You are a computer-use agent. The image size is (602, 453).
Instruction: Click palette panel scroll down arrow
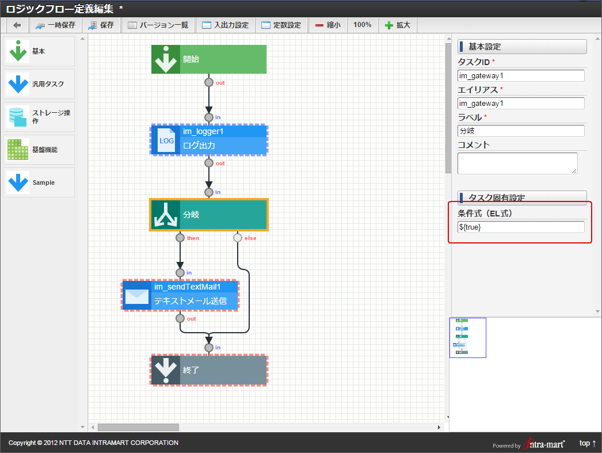pyautogui.click(x=82, y=427)
